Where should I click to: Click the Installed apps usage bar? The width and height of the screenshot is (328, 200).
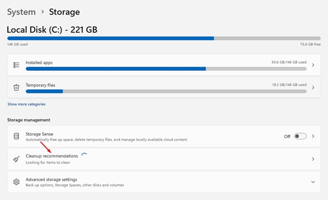point(166,69)
